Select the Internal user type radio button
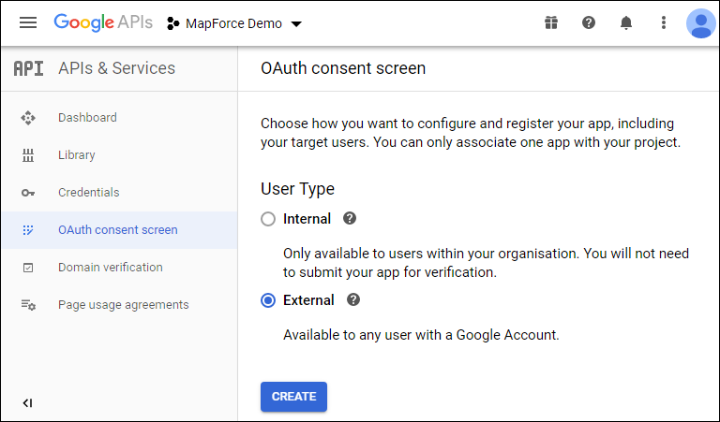The width and height of the screenshot is (720, 422). [x=268, y=219]
